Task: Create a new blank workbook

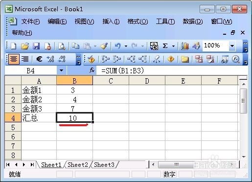Action: (14, 46)
